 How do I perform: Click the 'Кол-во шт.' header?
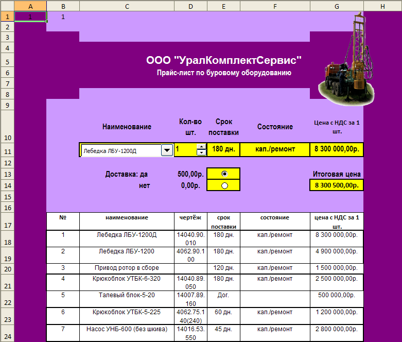tap(190, 127)
